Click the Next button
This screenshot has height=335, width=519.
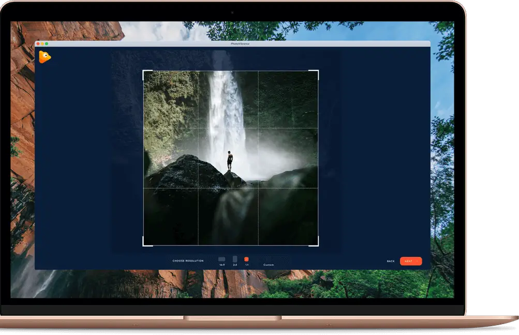(411, 261)
